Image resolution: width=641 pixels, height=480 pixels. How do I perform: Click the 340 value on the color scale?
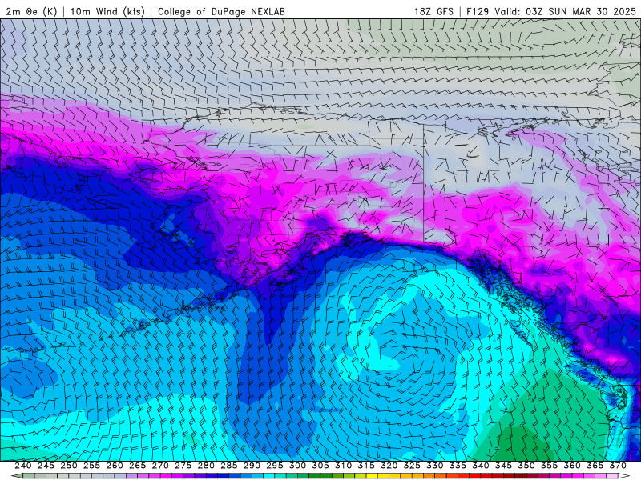[481, 466]
